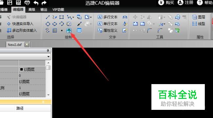
Task: Click the copy-to-window icon in draw group
Action: coord(79,17)
